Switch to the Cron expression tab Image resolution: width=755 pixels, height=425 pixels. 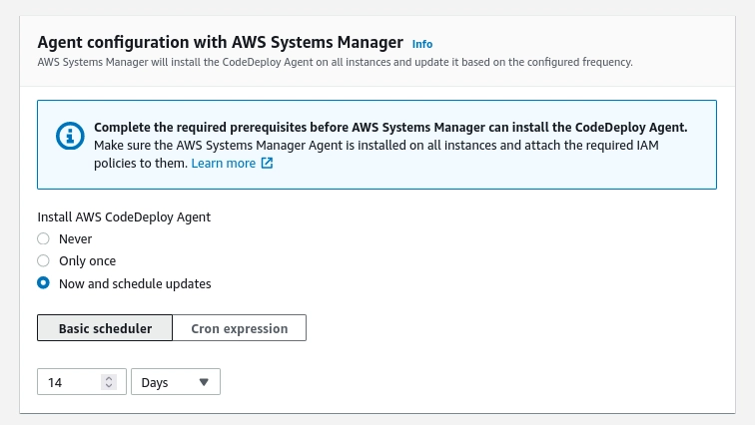point(240,328)
